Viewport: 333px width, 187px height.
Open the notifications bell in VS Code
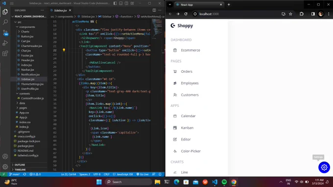pyautogui.click(x=160, y=174)
